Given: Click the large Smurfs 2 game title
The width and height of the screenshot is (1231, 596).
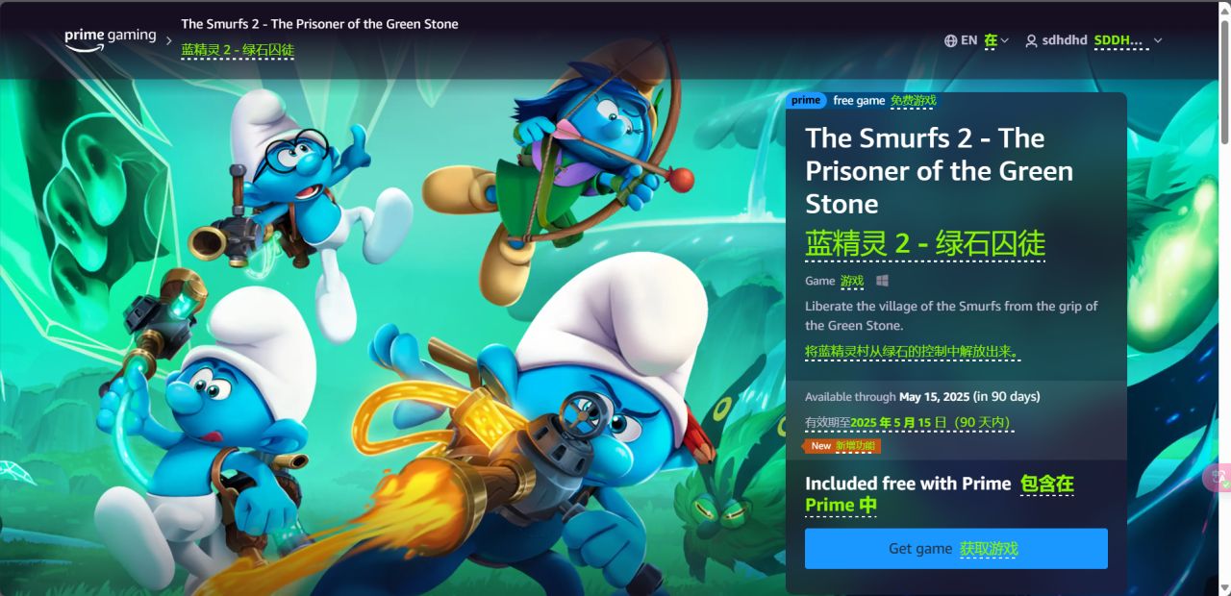Looking at the screenshot, I should tap(939, 171).
